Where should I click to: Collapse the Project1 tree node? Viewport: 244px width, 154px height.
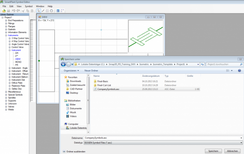(x=2, y=17)
